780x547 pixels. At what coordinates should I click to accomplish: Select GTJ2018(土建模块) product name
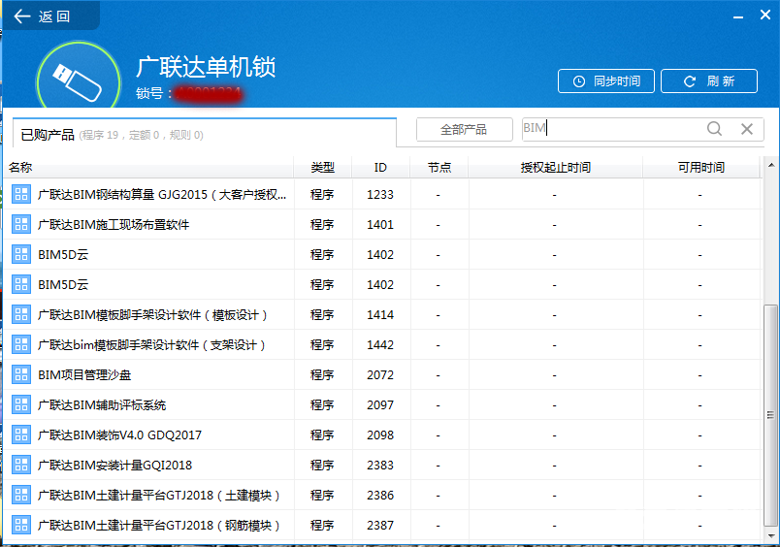(159, 496)
